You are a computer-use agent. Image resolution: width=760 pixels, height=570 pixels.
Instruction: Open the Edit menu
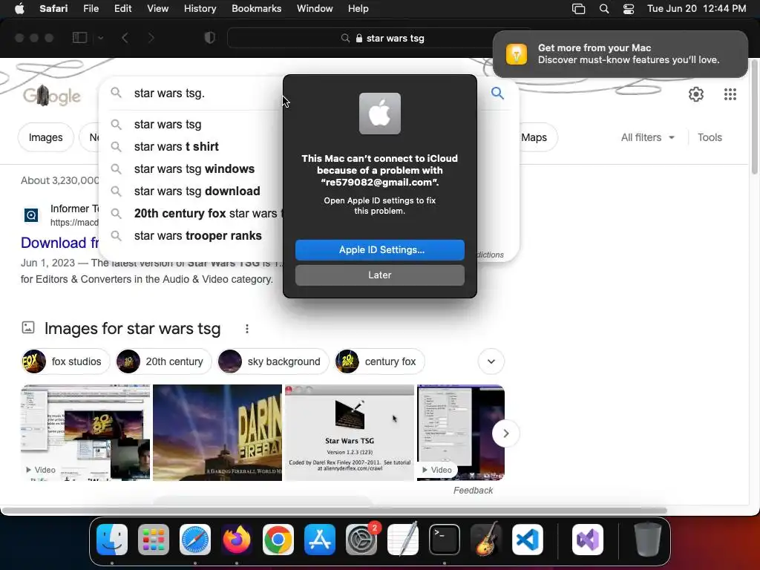[x=122, y=9]
